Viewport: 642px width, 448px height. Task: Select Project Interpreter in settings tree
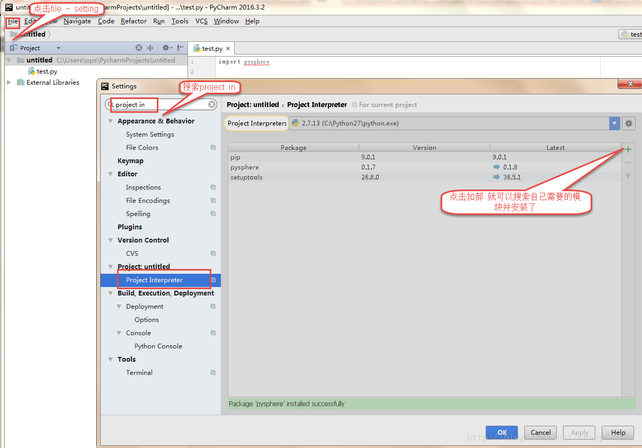(160, 280)
